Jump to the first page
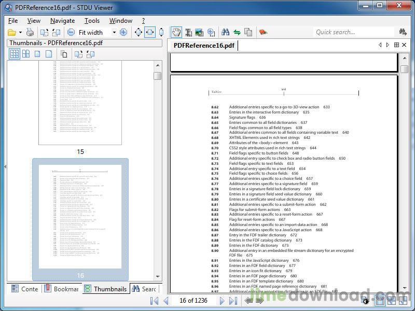Viewport: 415px width, 311px height. [x=154, y=301]
